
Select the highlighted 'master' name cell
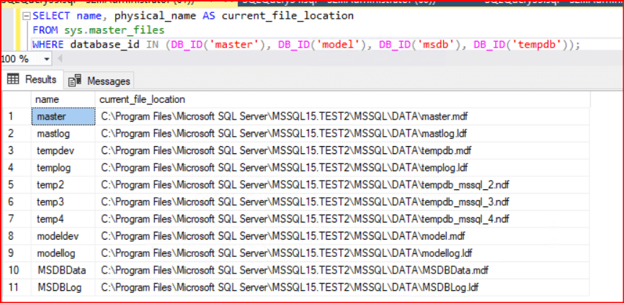click(x=63, y=116)
